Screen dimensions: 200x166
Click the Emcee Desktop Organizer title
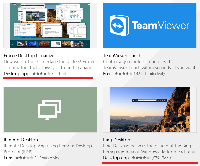pyautogui.click(x=30, y=56)
